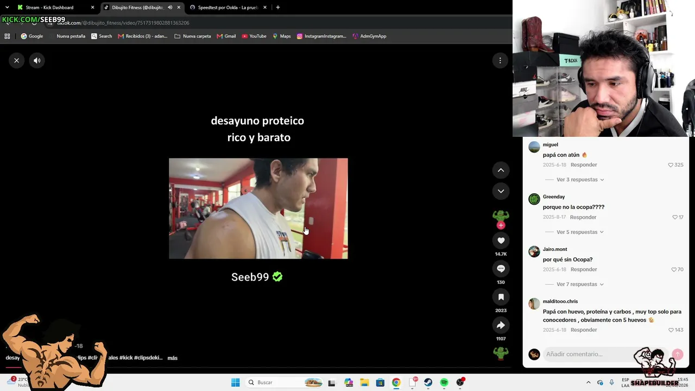Go to the next video arrow
The image size is (695, 391).
pyautogui.click(x=501, y=191)
